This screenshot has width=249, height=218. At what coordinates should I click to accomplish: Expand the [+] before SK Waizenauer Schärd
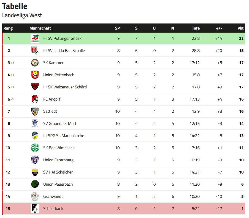coord(45,87)
